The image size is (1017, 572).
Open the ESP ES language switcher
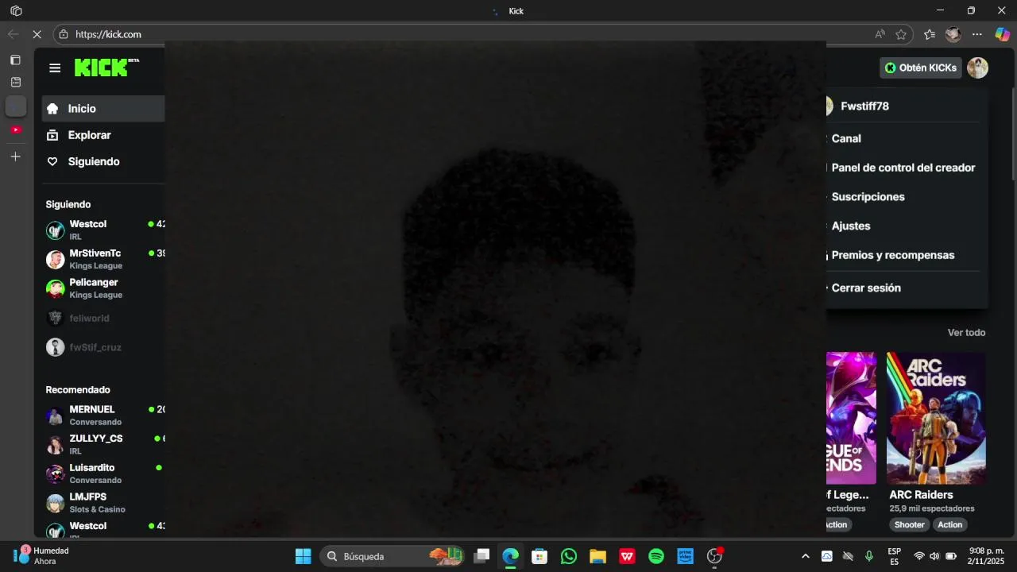click(894, 556)
